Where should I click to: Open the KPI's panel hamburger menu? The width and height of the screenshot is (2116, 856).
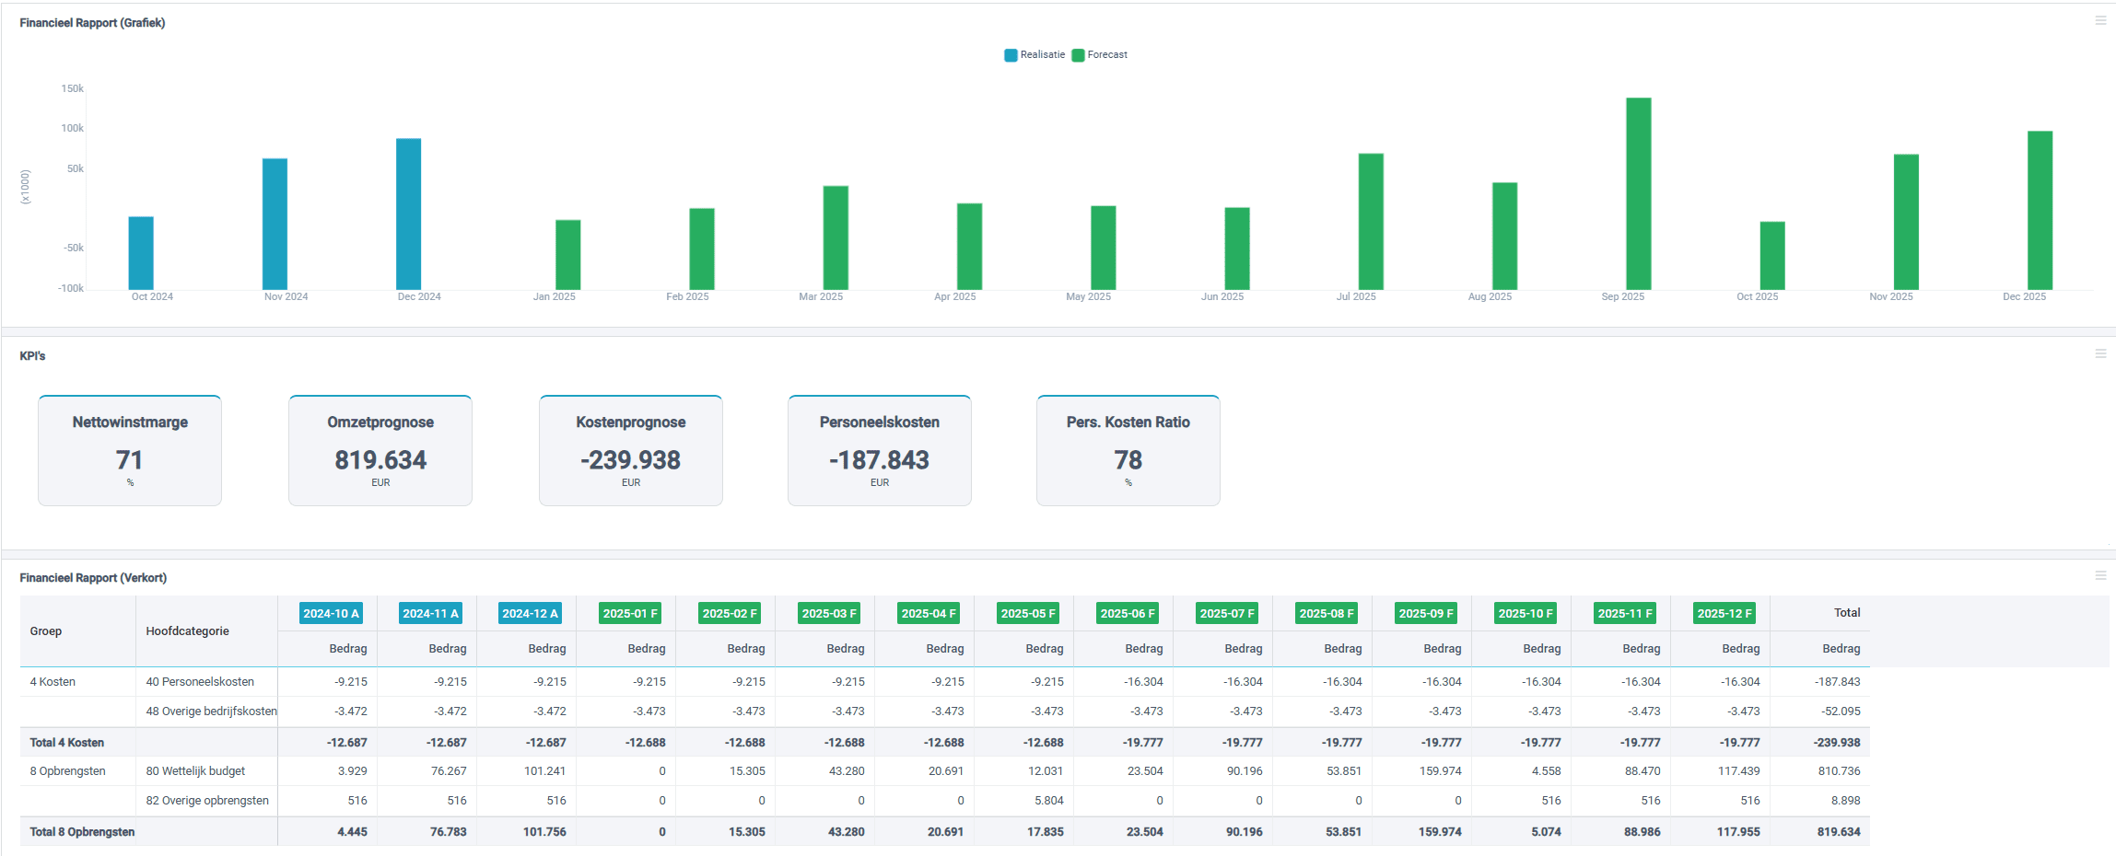click(x=2100, y=353)
